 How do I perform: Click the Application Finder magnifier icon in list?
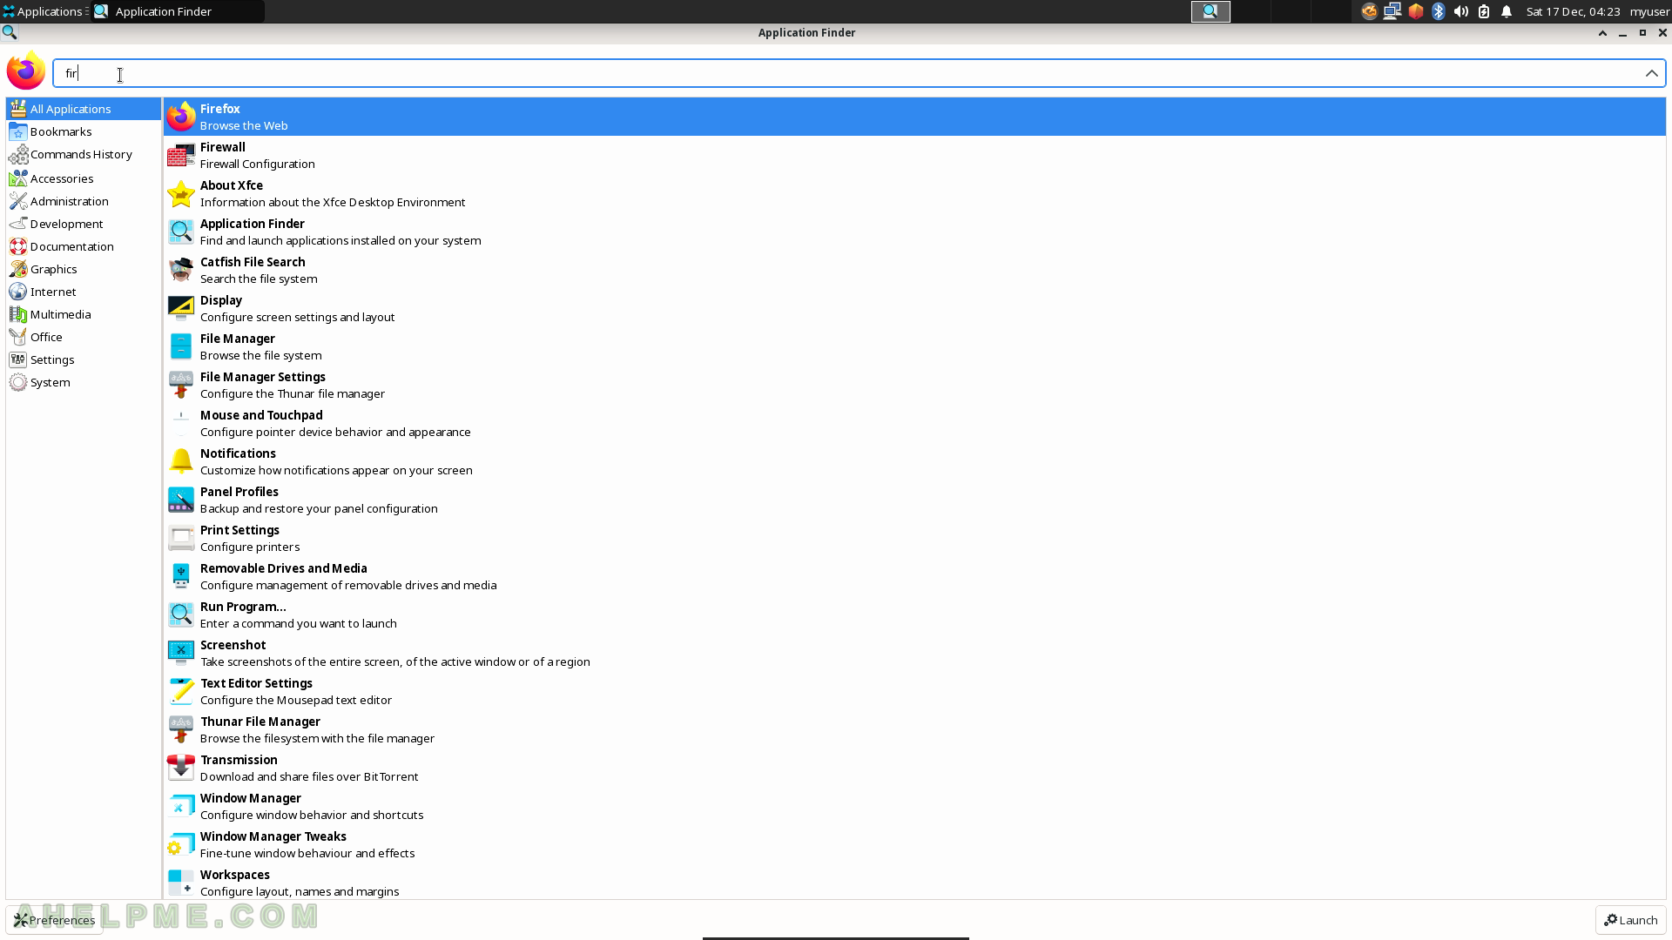click(181, 232)
